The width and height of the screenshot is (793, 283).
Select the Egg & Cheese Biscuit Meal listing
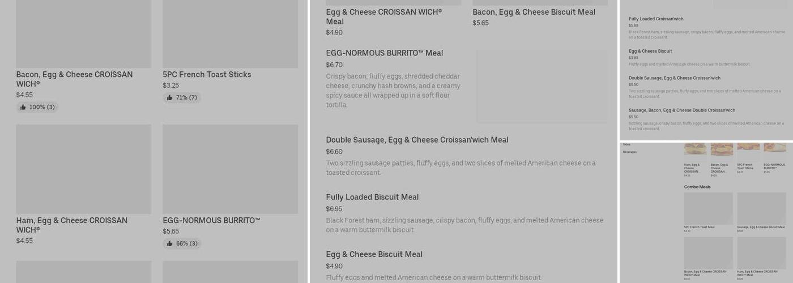pyautogui.click(x=374, y=254)
